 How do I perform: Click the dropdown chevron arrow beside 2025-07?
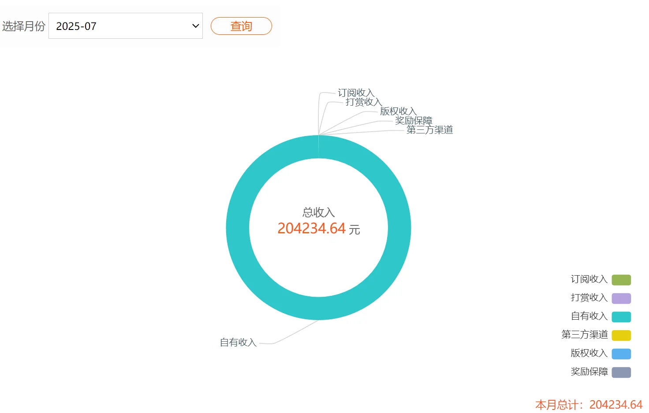point(195,26)
